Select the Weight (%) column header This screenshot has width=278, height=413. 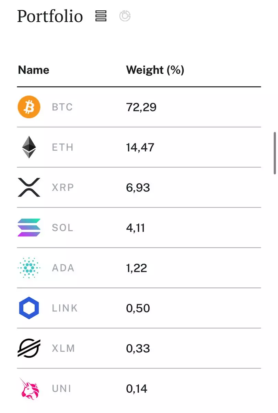pyautogui.click(x=155, y=70)
